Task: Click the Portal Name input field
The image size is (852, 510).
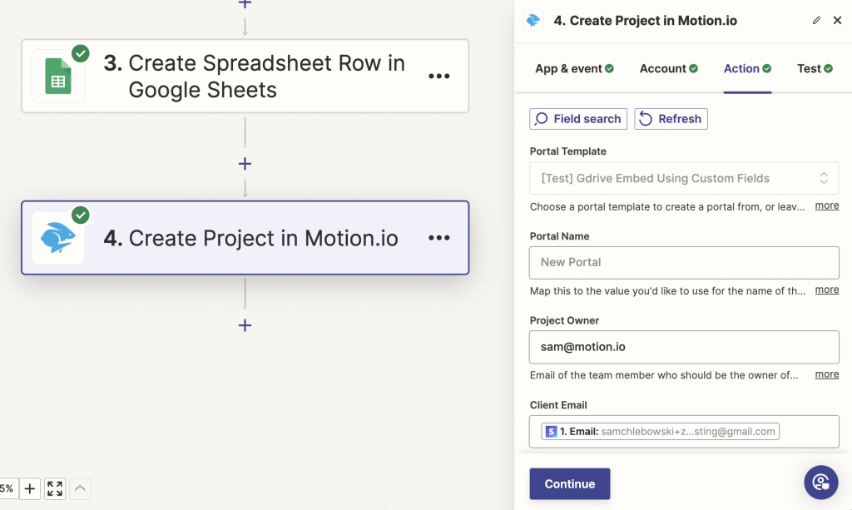Action: [684, 262]
